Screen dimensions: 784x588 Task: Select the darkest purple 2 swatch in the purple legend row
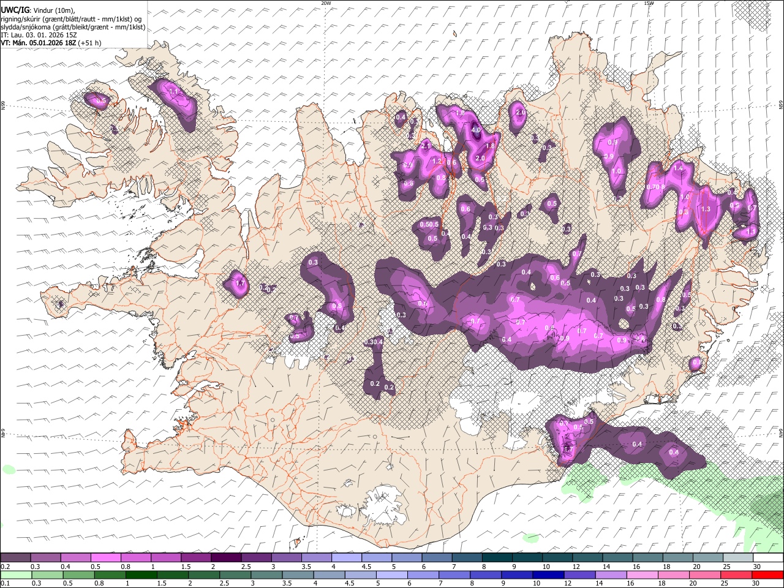(225, 558)
